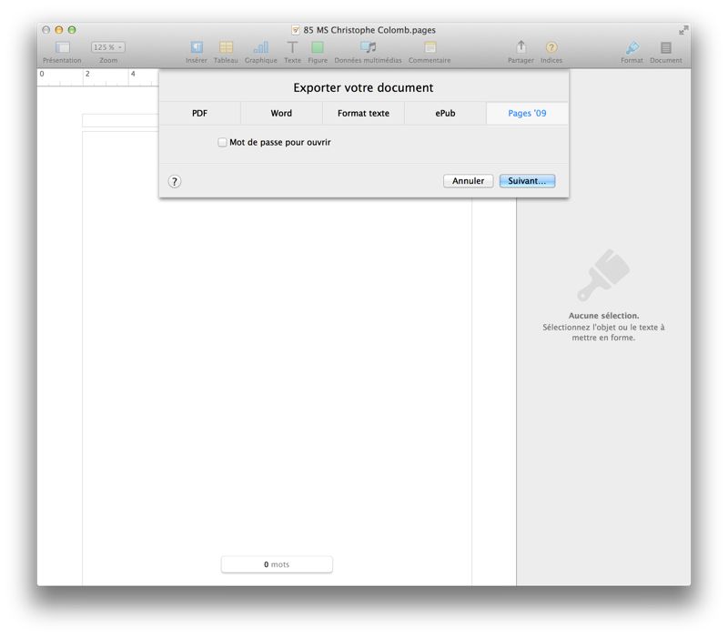Screen dimensions: 728x637
Task: Open the Partager share menu
Action: point(521,47)
